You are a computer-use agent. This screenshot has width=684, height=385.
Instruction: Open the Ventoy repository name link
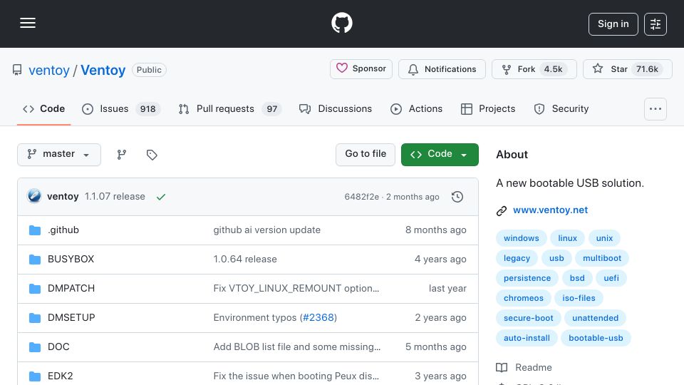[x=103, y=70]
